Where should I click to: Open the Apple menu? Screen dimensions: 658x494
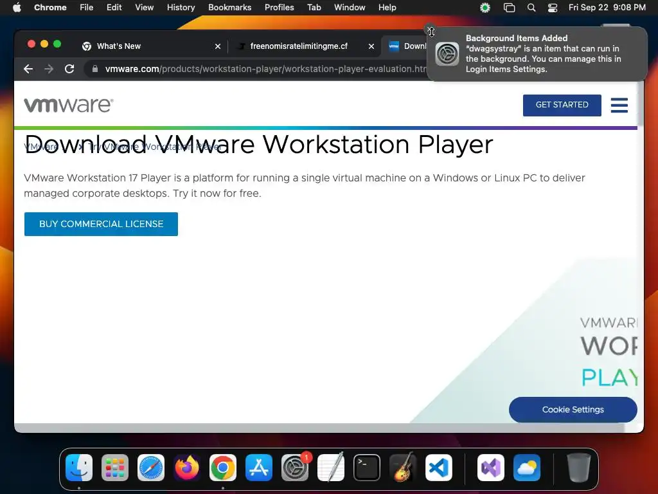[17, 8]
